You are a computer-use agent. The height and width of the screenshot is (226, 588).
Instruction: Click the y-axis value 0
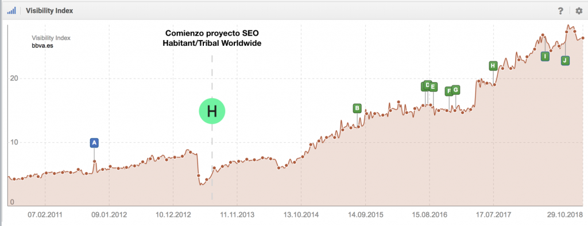12,202
